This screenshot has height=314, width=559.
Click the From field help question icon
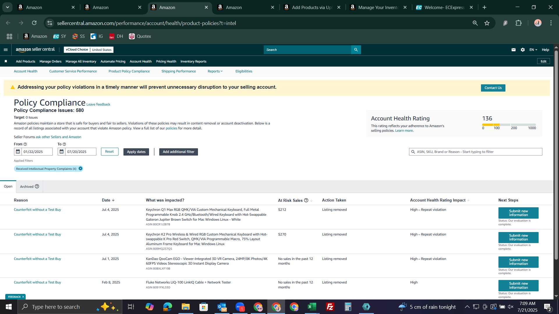click(25, 144)
